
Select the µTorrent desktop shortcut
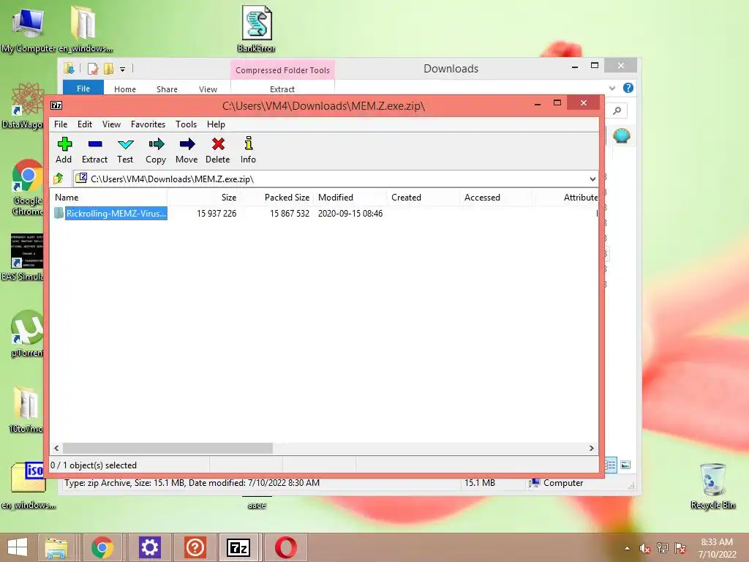(27, 334)
